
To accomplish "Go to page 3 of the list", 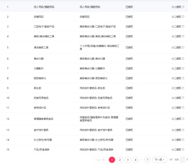I will pyautogui.click(x=128, y=160).
